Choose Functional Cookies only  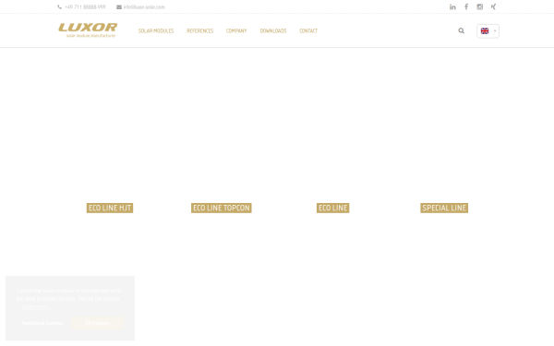[42, 323]
